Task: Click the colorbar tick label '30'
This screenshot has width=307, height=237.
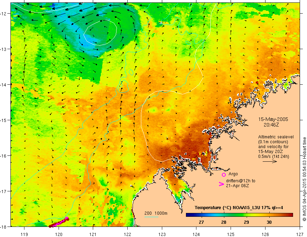Action: (269, 222)
